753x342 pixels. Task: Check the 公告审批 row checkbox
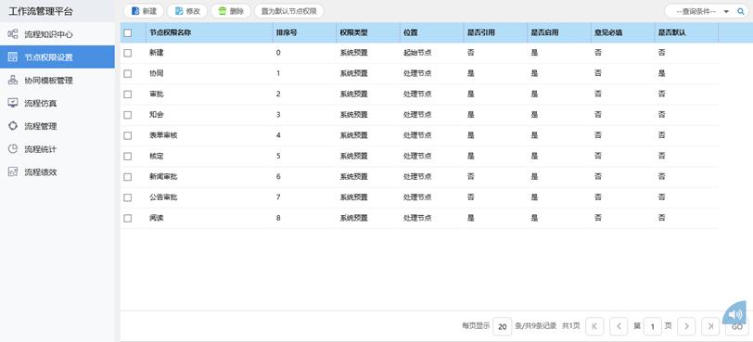tap(127, 197)
